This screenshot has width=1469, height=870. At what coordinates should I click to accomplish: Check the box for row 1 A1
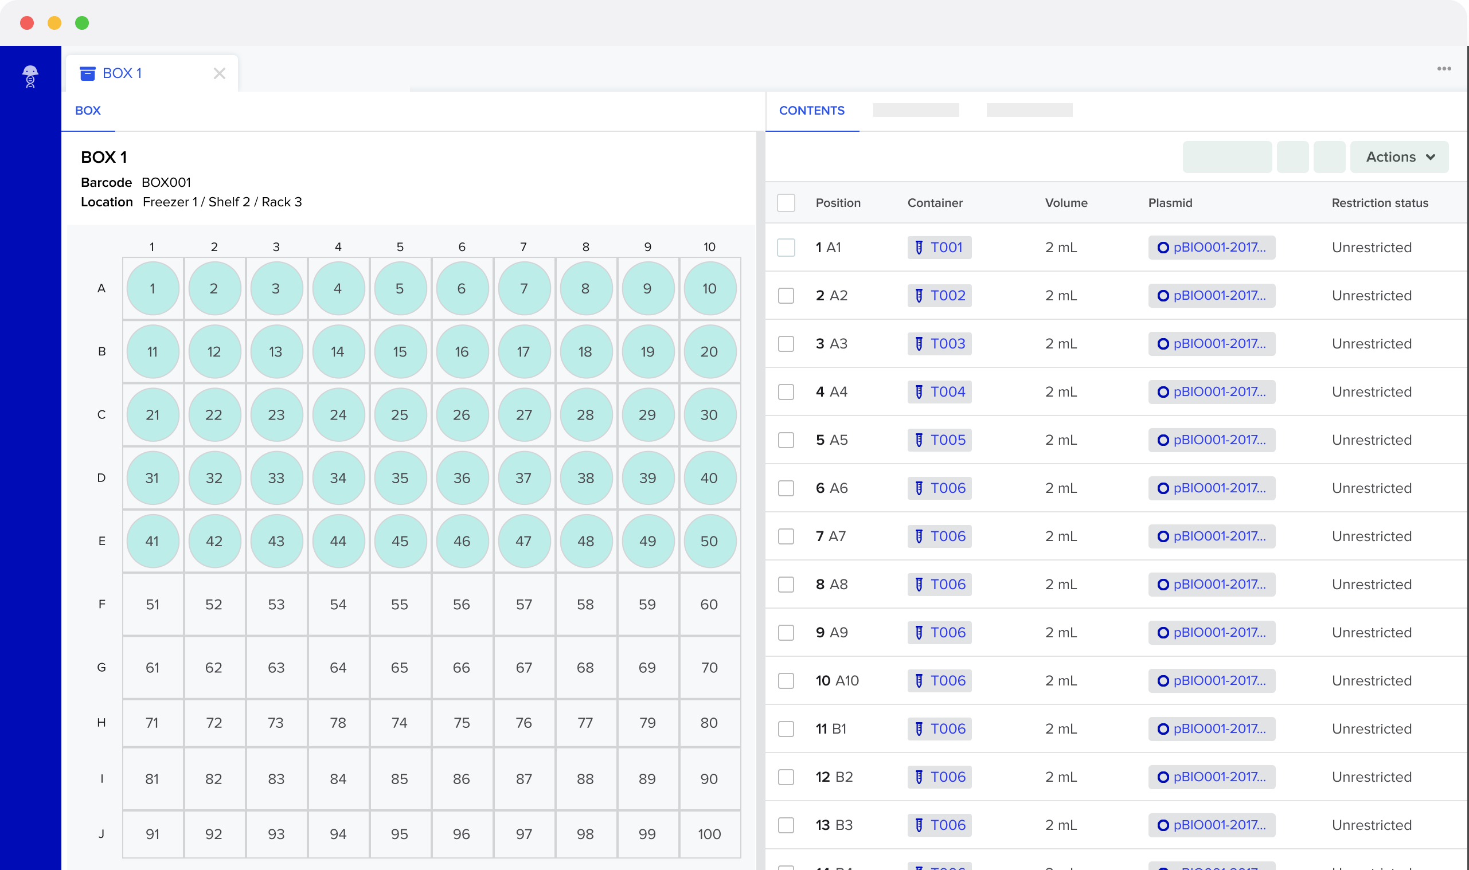pyautogui.click(x=786, y=248)
